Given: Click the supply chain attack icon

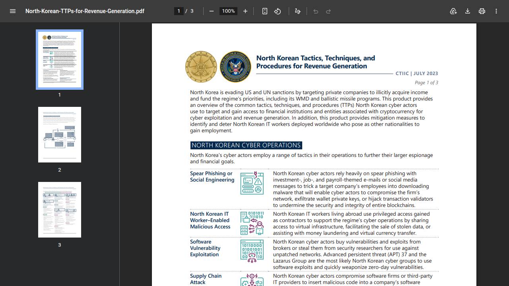Looking at the screenshot, I should [252, 280].
